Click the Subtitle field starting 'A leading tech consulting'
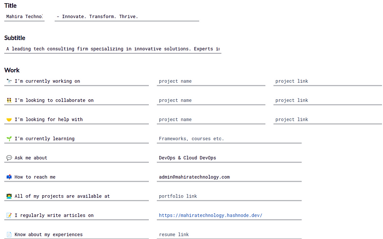This screenshot has height=239, width=383. [113, 49]
